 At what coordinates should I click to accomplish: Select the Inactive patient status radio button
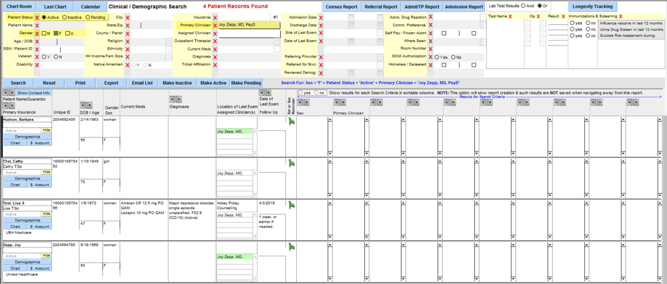pos(64,18)
